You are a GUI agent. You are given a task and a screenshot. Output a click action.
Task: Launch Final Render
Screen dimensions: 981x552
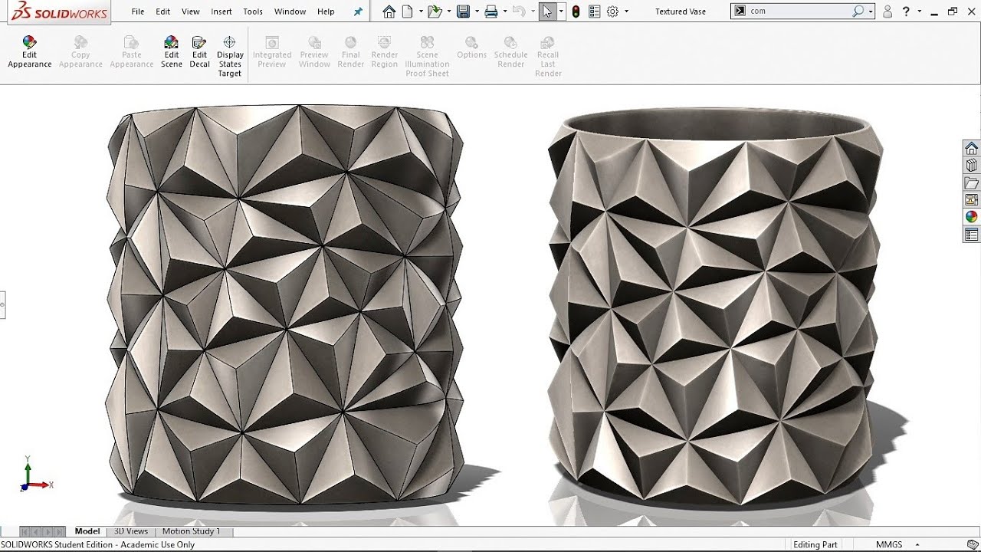pos(351,52)
